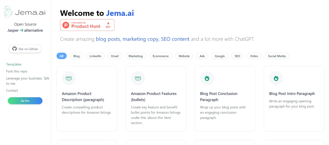Filter templates by Blog category
The image size is (329, 145).
coord(76,56)
